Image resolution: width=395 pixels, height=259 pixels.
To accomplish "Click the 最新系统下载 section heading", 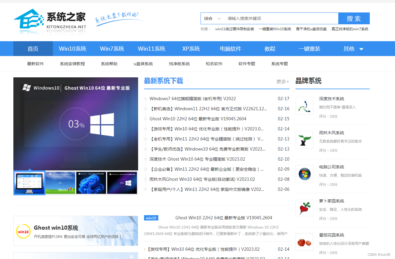I will tap(163, 81).
